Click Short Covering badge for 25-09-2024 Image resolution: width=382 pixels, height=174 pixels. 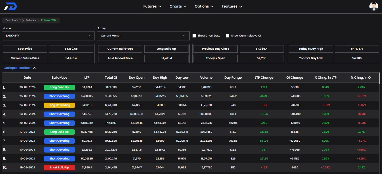point(59,96)
